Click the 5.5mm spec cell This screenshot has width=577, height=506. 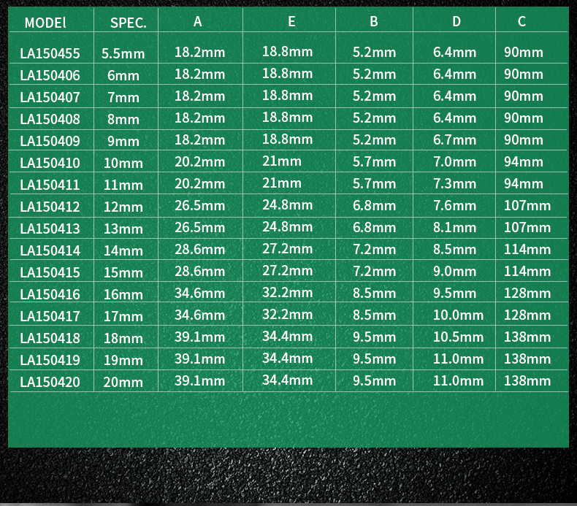pos(123,54)
